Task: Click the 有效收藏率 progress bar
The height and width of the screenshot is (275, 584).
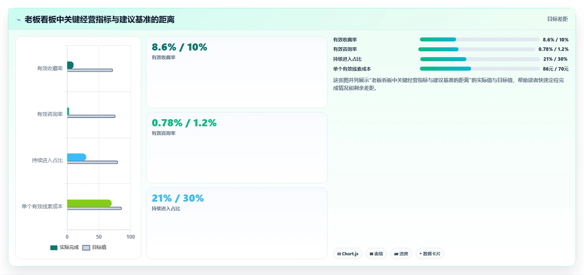Action: point(479,39)
